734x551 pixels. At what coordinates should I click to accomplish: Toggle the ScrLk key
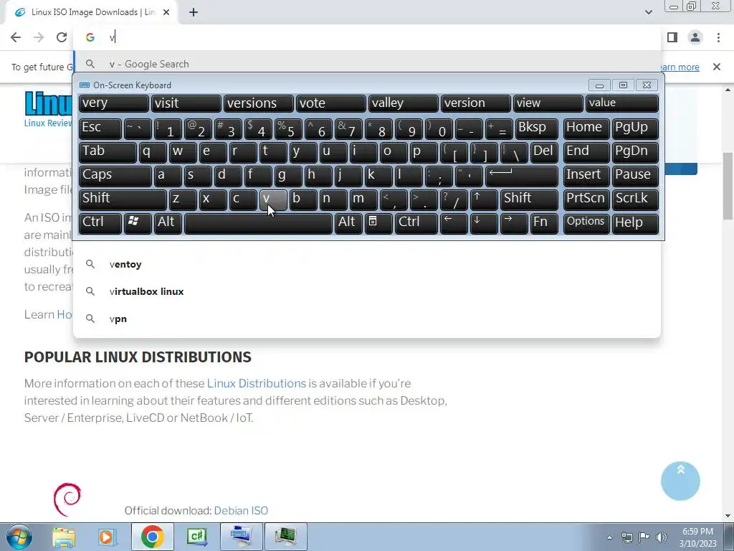[x=635, y=199]
